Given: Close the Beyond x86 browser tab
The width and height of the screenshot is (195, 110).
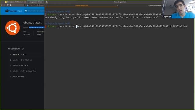Looking at the screenshot, I should point(25,2).
